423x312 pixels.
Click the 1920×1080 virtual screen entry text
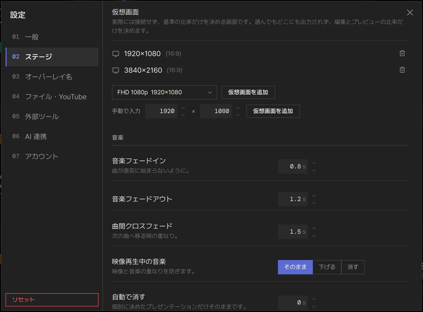click(142, 54)
